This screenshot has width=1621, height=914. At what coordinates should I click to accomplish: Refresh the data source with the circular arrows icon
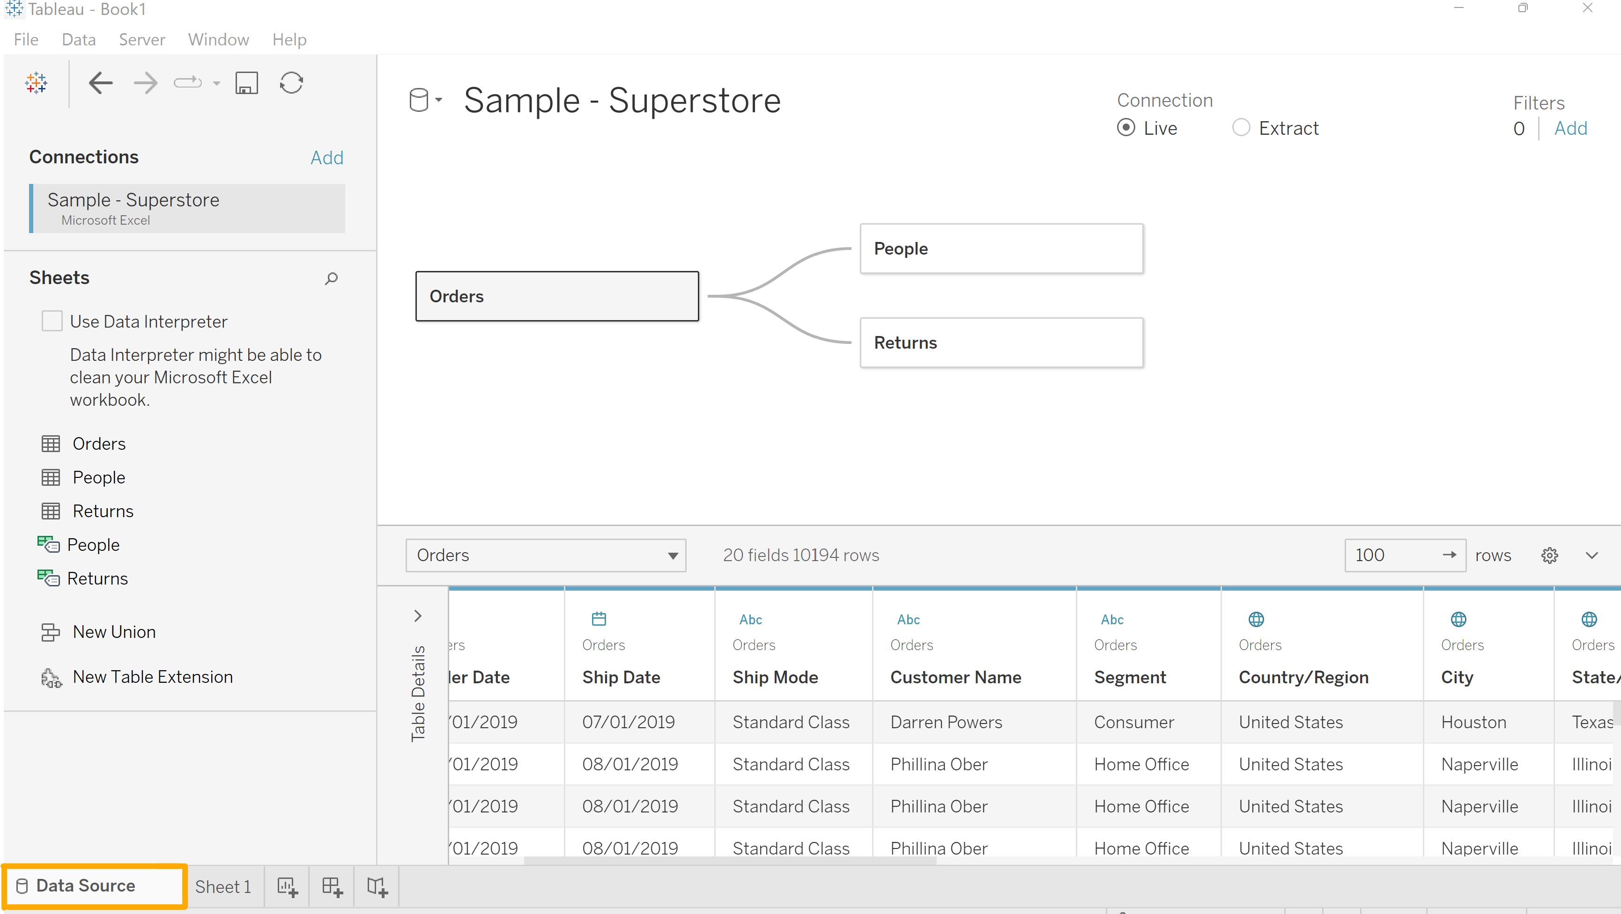click(x=291, y=82)
